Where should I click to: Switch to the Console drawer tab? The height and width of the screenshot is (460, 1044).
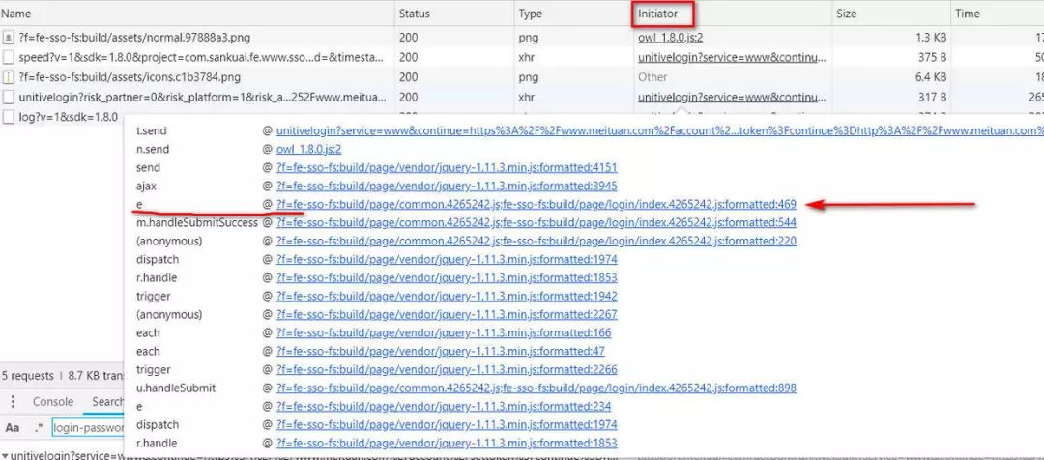(x=53, y=401)
